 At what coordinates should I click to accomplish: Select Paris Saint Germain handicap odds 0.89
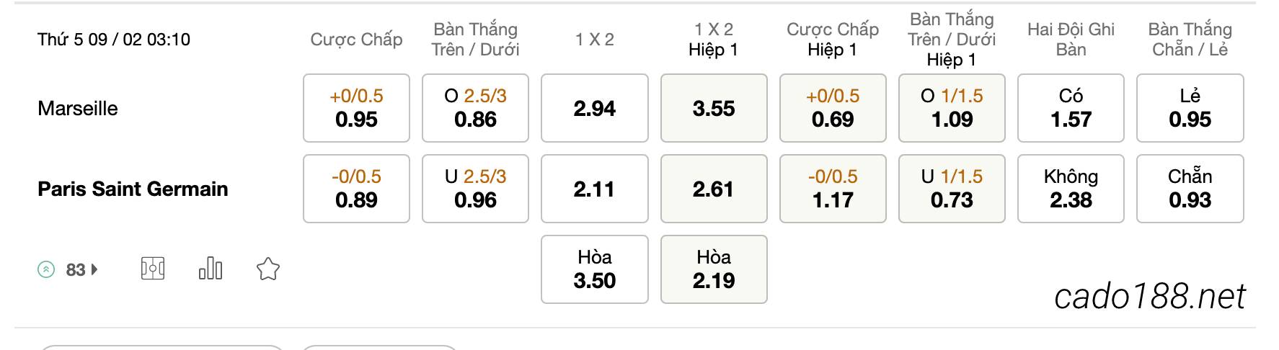tap(356, 189)
